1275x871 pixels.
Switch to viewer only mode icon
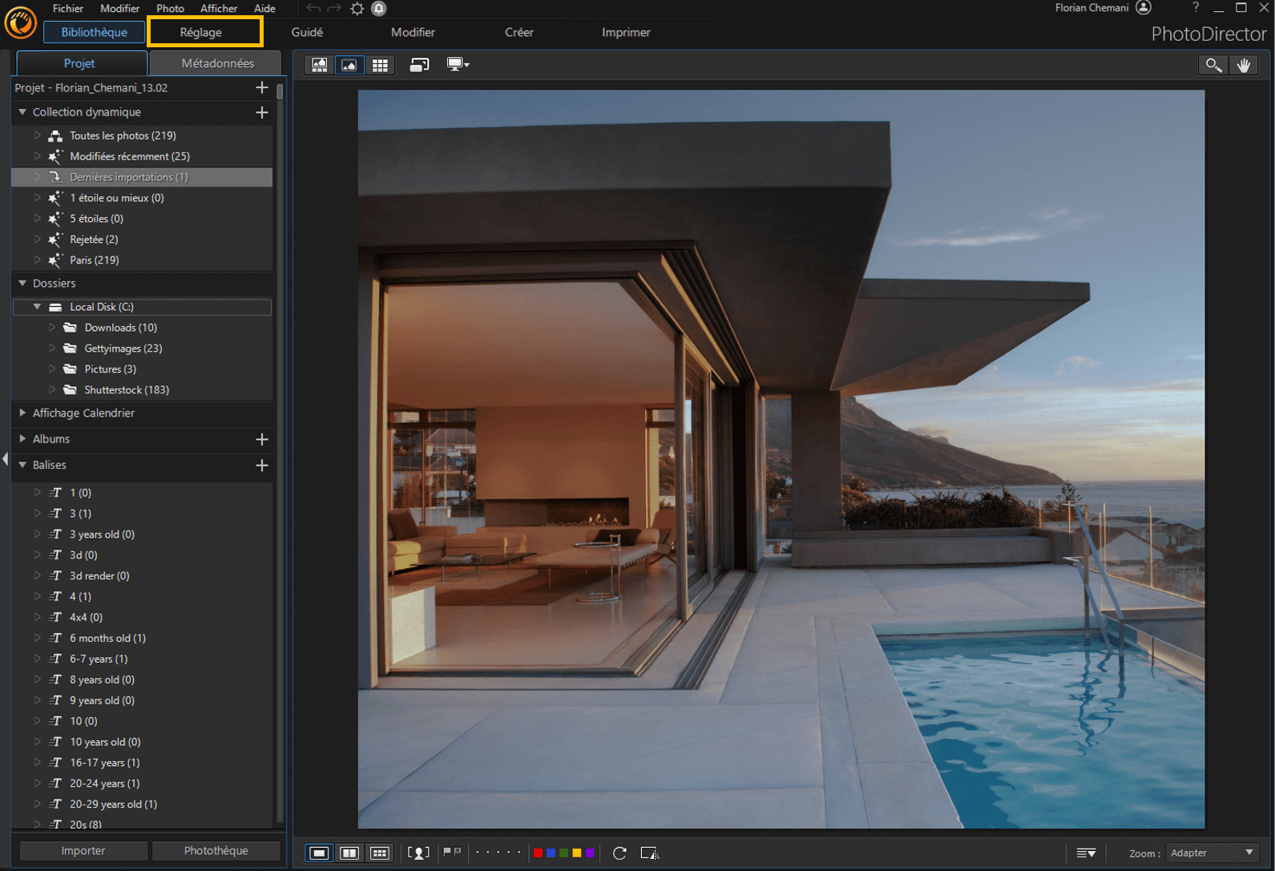pos(349,65)
